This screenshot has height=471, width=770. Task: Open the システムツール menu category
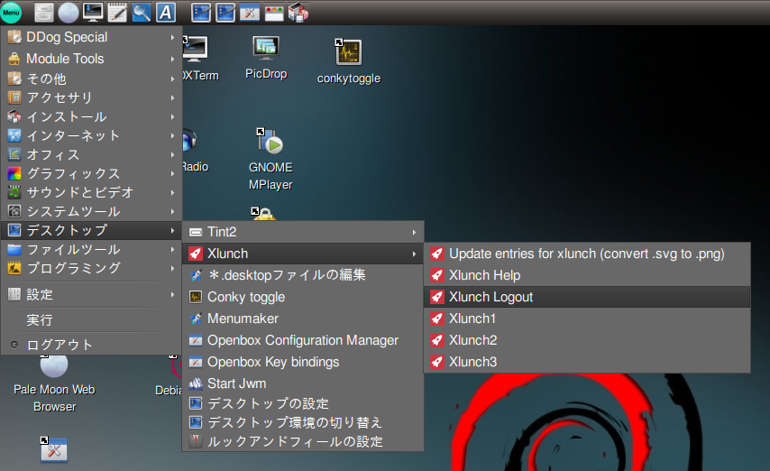tap(92, 211)
